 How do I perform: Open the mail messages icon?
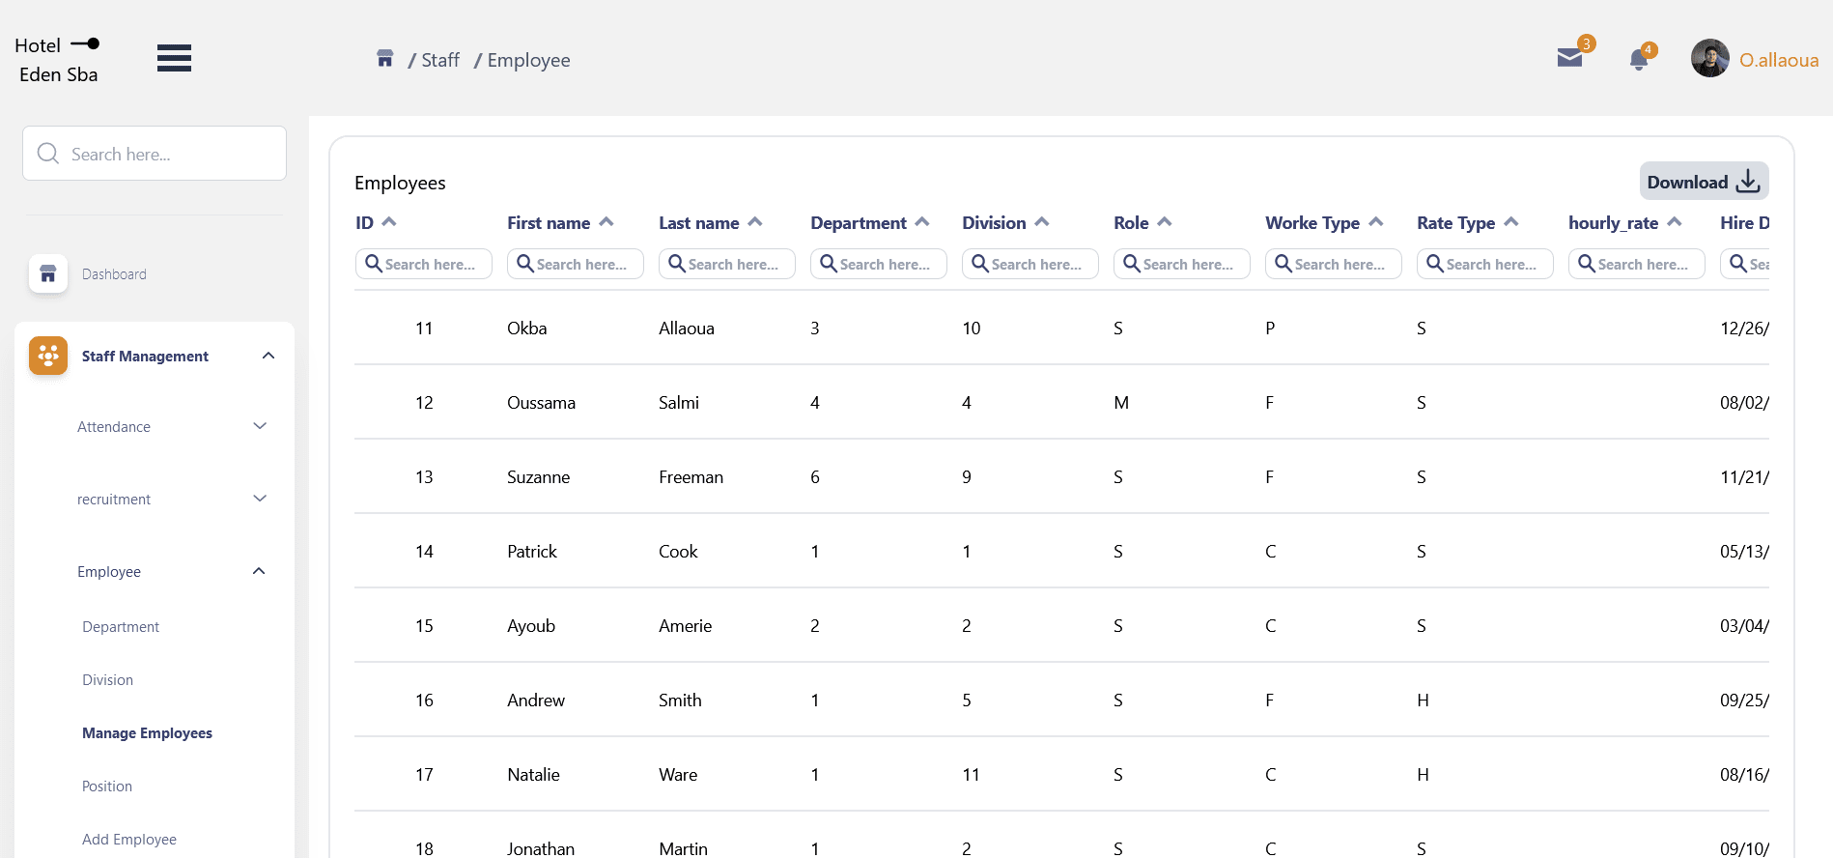pos(1569,58)
